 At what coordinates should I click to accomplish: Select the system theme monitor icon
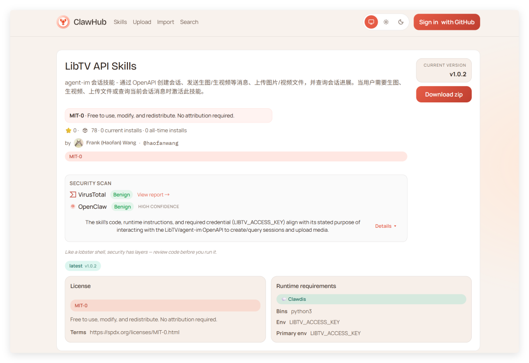[x=371, y=22]
